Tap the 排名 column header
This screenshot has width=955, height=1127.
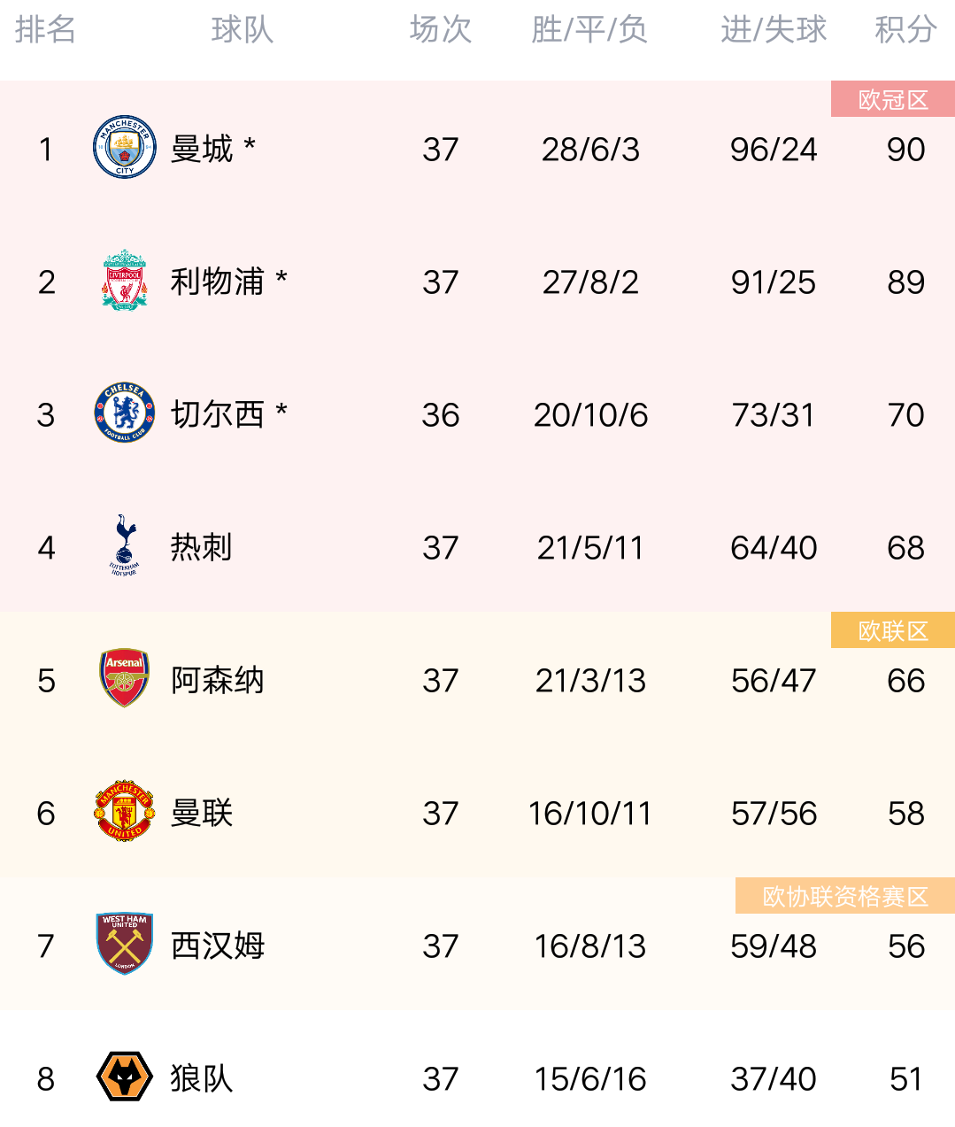pyautogui.click(x=45, y=30)
